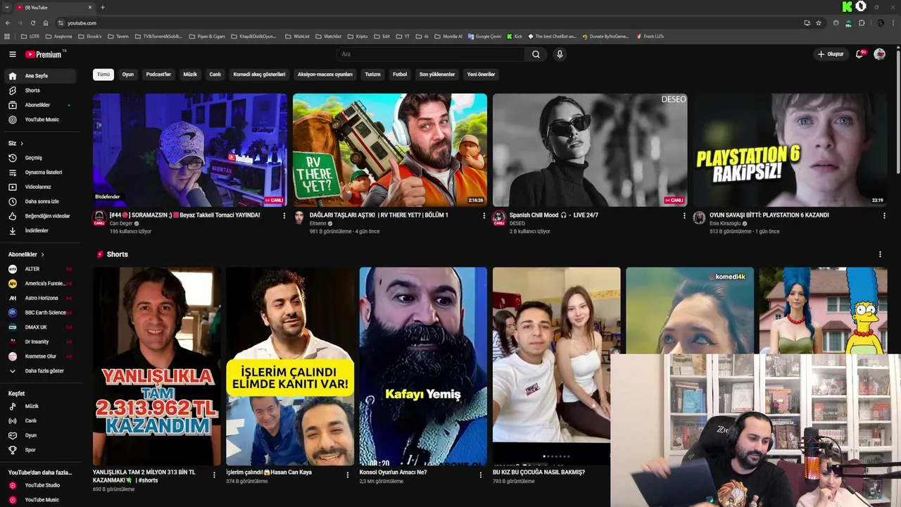This screenshot has width=901, height=507.
Task: Go to Ana Sayfa in the sidebar
Action: (41, 75)
